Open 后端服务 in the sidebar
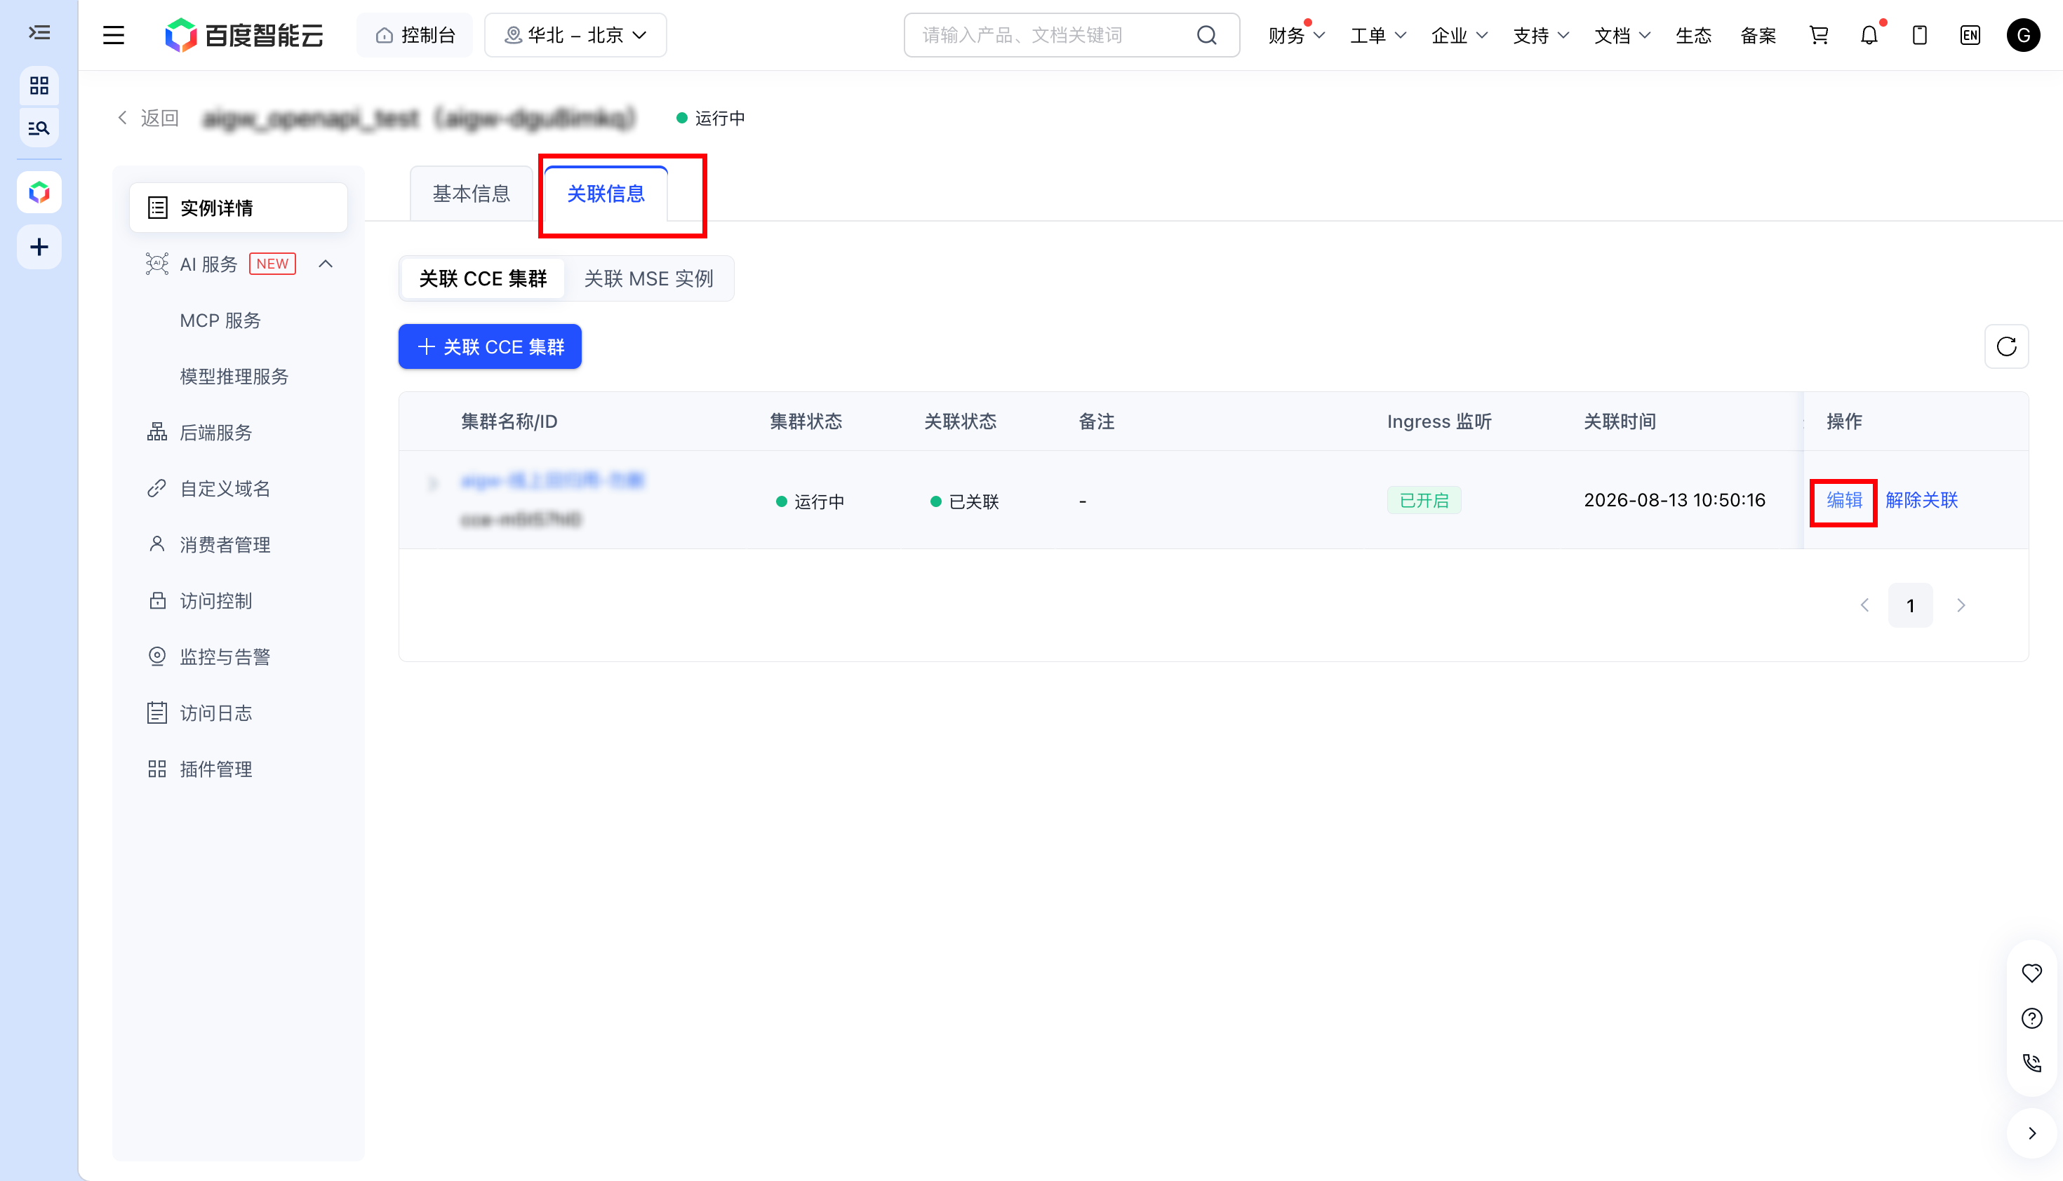Image resolution: width=2063 pixels, height=1181 pixels. pyautogui.click(x=216, y=432)
